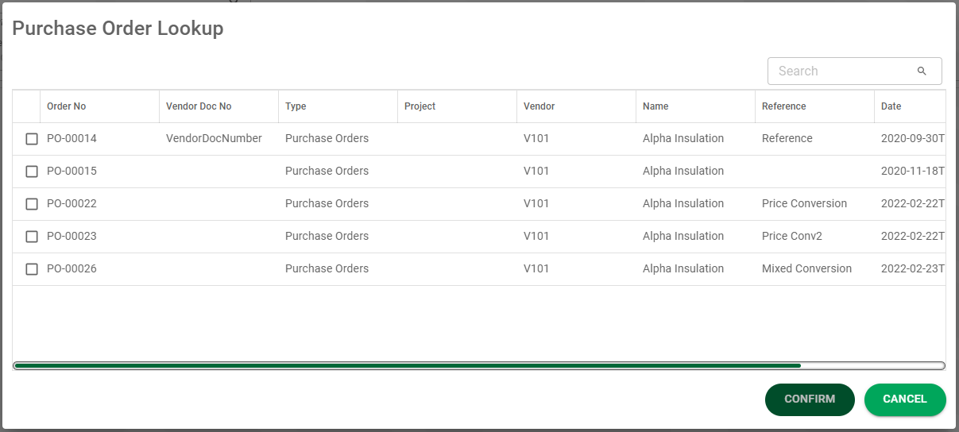Click Purchase Orders type in PO-00022 row
959x432 pixels.
pos(327,203)
